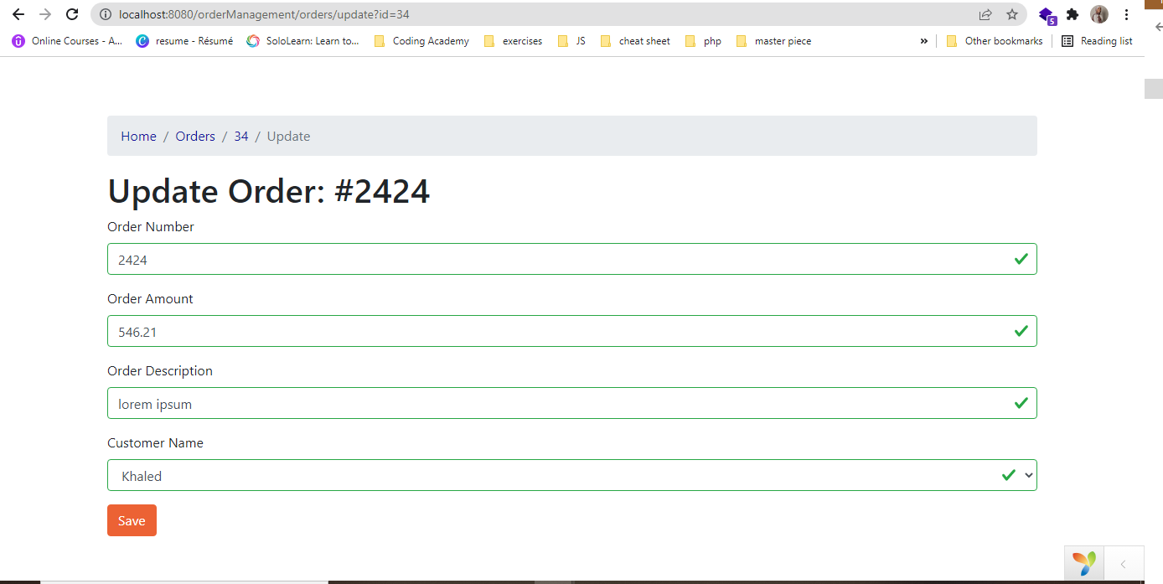Screen dimensions: 1163x584
Task: Open the Yii debug toolbar panel
Action: [1084, 563]
